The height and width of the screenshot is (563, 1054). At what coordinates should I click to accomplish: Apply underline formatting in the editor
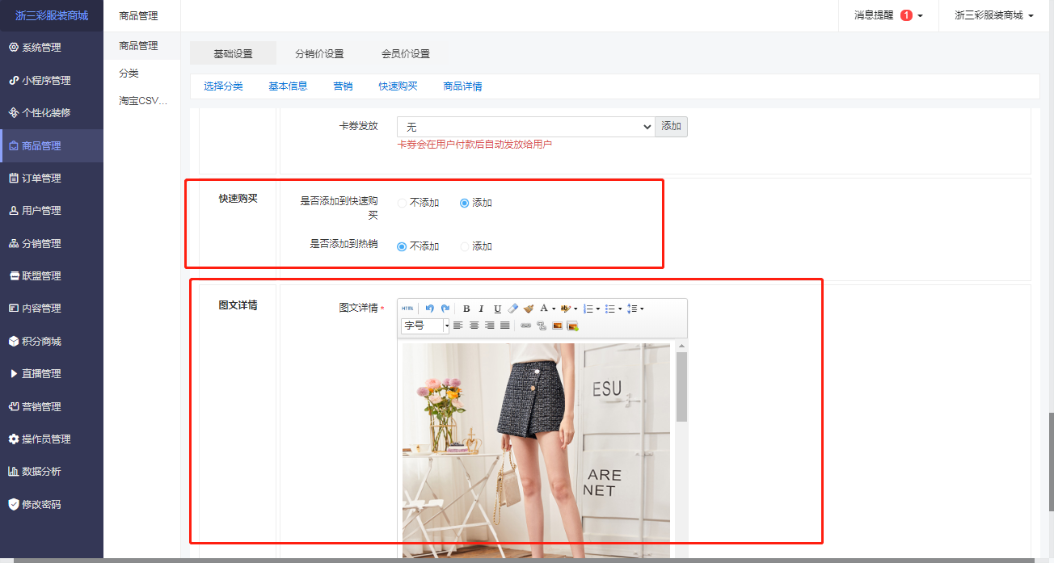tap(498, 309)
